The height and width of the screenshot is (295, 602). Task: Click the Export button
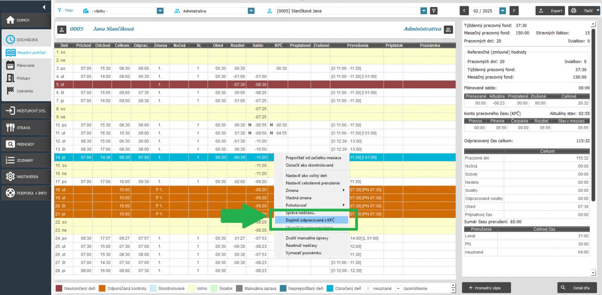click(x=550, y=11)
